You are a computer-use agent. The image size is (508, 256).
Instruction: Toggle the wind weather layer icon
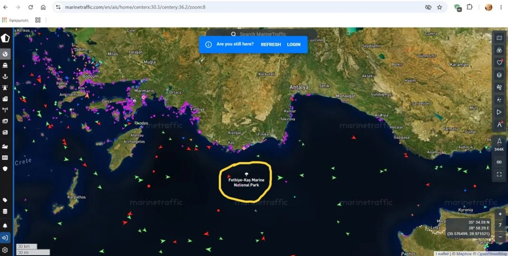pos(499,87)
